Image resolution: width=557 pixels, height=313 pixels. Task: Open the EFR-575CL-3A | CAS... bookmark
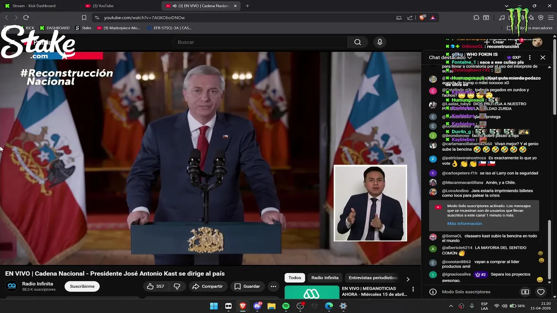tap(169, 28)
